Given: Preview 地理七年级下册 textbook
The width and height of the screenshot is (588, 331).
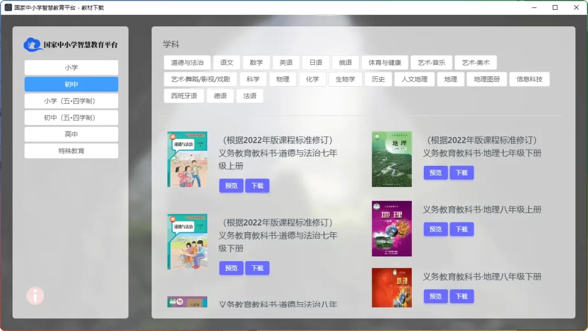Looking at the screenshot, I should click(x=435, y=173).
